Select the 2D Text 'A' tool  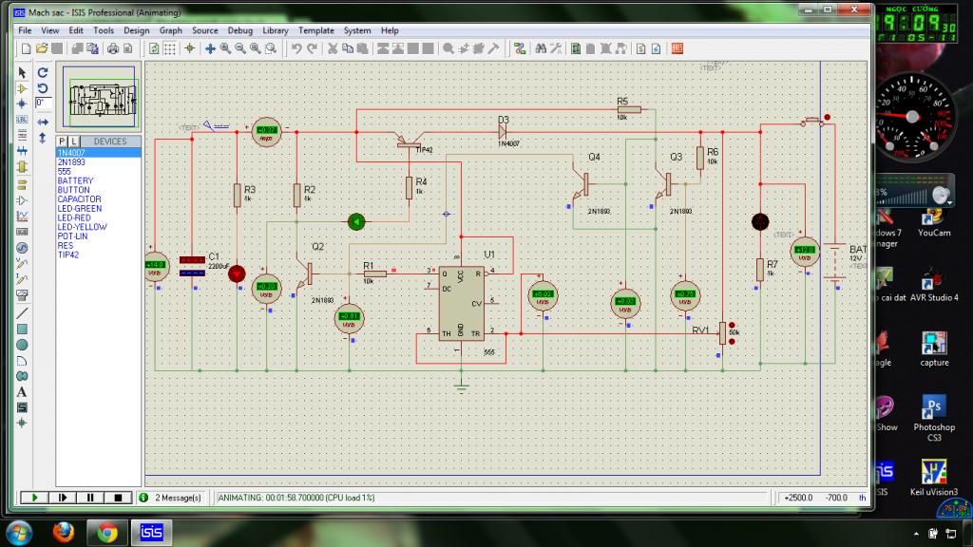[x=23, y=392]
